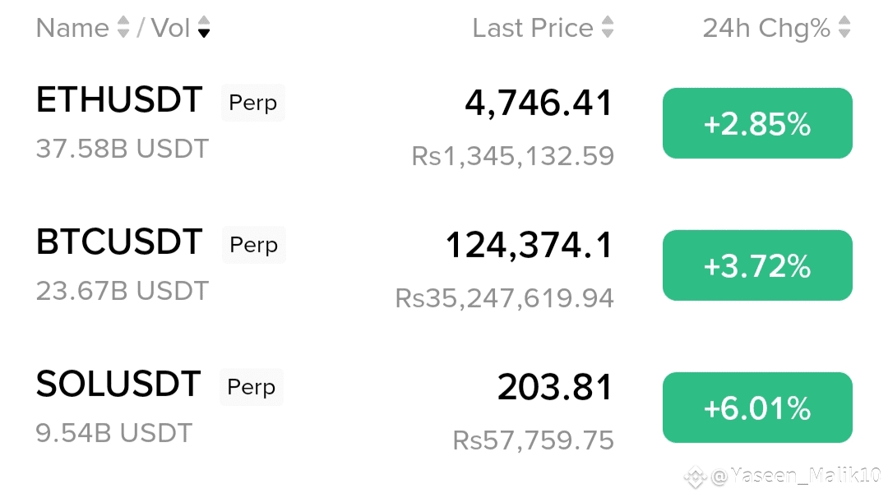Viewport: 888px width, 498px height.
Task: Click the 24h Chg% header label
Action: (x=766, y=28)
